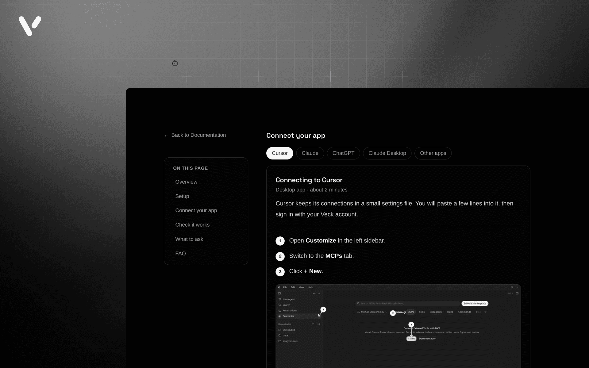Click the Search magnifier in Cursor's left sidebar
The image size is (589, 368).
click(280, 305)
